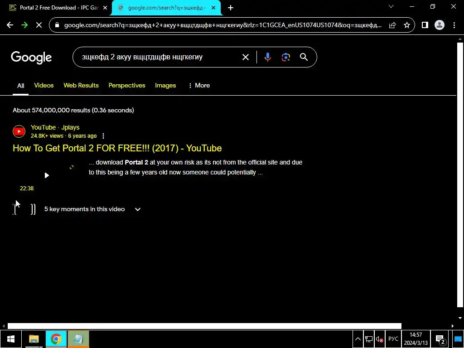Play the video preview thumbnail

47,175
